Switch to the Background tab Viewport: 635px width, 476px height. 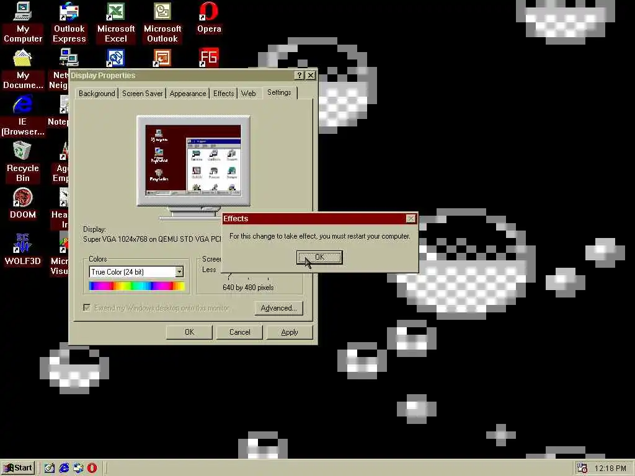(x=97, y=94)
